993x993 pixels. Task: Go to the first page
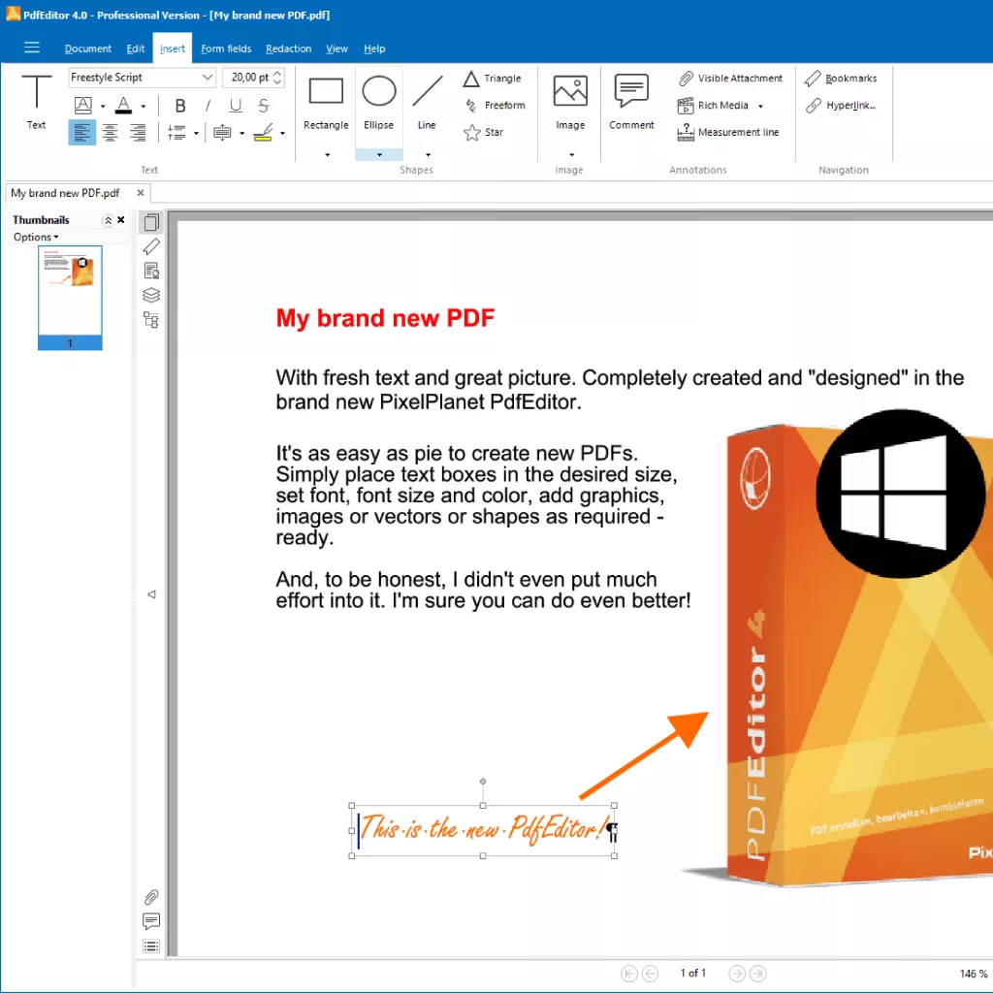tap(628, 973)
